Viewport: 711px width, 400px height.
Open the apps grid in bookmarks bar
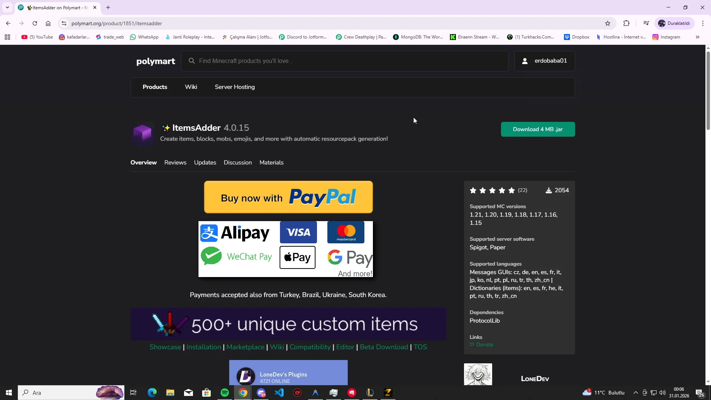click(x=7, y=37)
